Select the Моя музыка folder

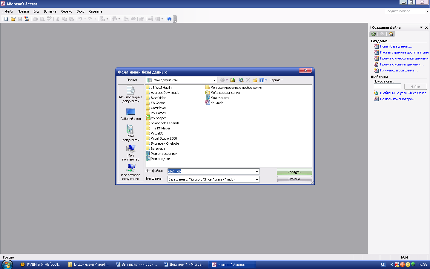[x=217, y=98]
